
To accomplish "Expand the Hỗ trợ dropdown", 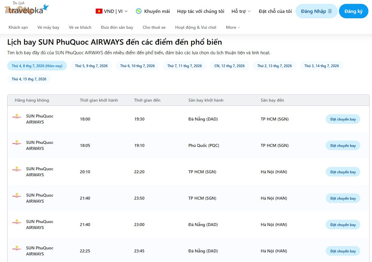I will click(x=241, y=11).
